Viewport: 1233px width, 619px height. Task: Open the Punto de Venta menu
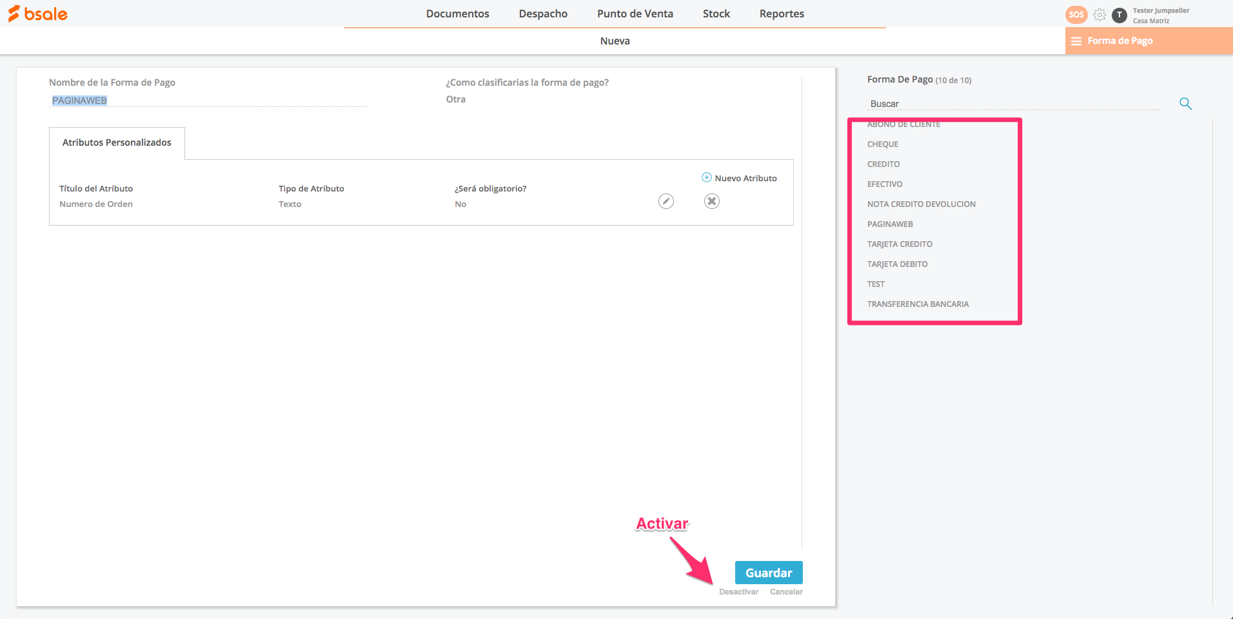[x=635, y=14]
